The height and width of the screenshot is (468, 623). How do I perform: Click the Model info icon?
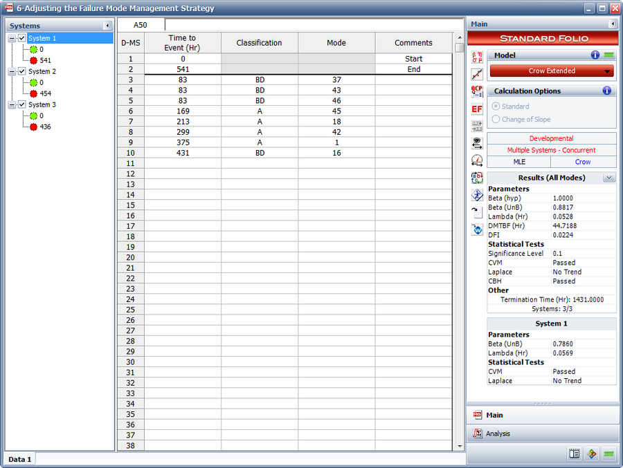tap(595, 55)
